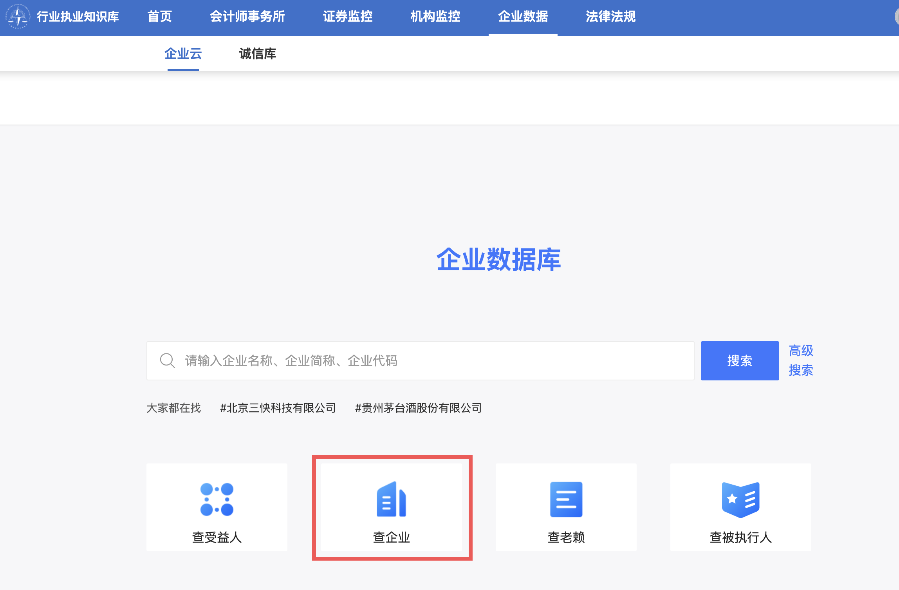
Task: Click the 查被执行人 card label
Action: tap(741, 537)
